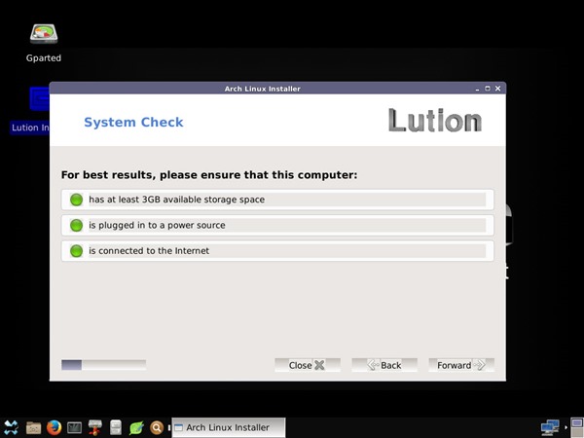Launch the green leaf editor icon

(136, 427)
